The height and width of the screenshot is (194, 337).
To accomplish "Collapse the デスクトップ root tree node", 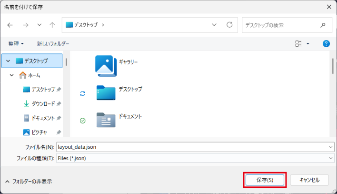I will click(8, 61).
